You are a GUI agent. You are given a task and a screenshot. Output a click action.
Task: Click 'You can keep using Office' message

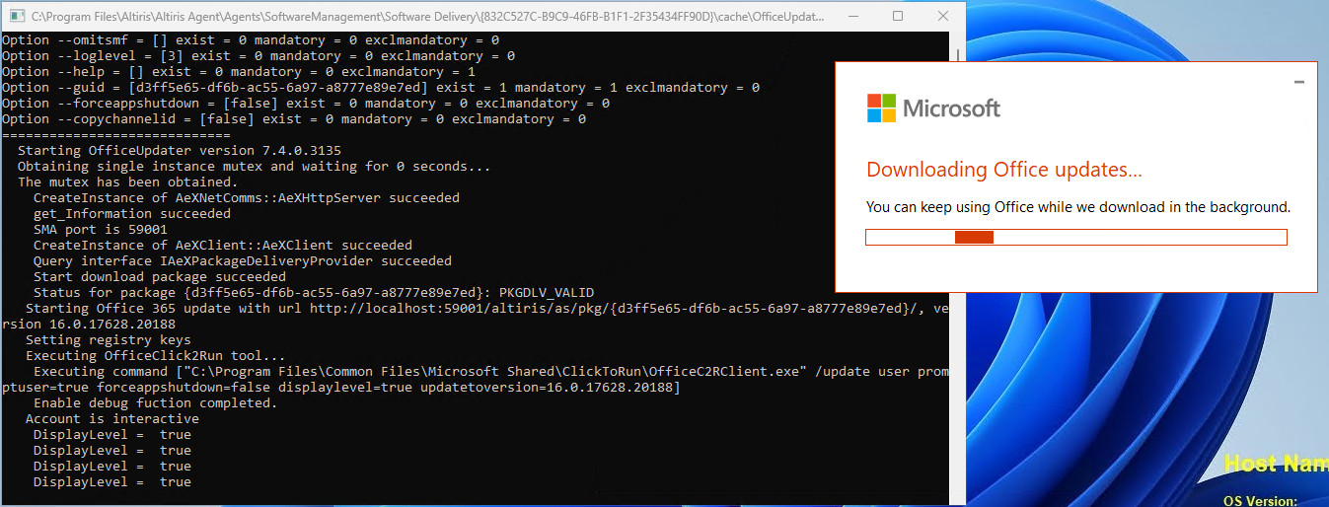1078,207
